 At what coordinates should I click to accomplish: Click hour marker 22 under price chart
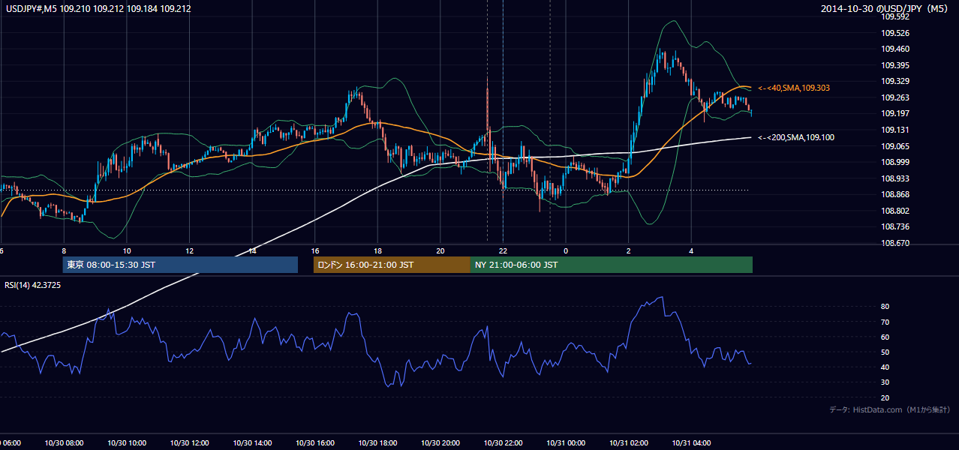(x=503, y=250)
